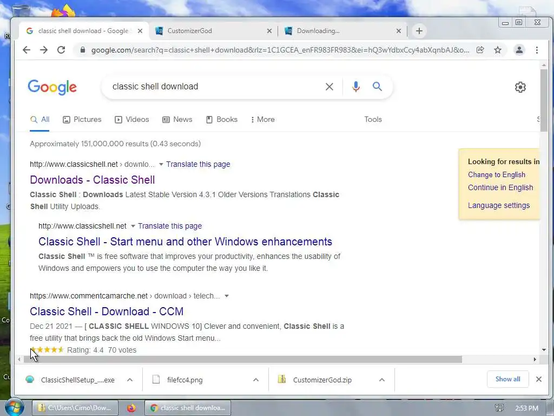Go back using the browser back arrow
The height and width of the screenshot is (416, 554).
point(27,50)
